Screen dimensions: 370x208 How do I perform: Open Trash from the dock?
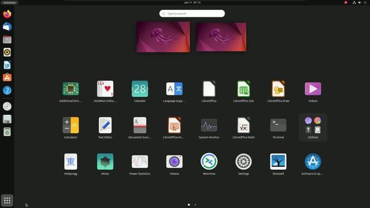pos(7,132)
